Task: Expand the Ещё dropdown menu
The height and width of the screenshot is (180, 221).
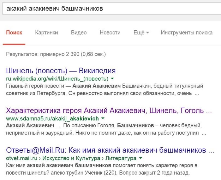Action: point(141,33)
